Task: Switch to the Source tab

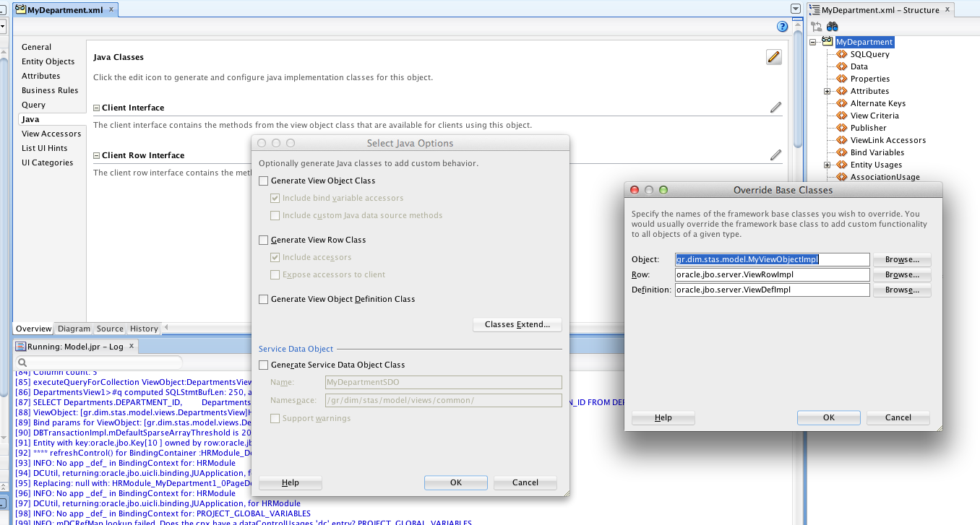Action: (x=109, y=329)
